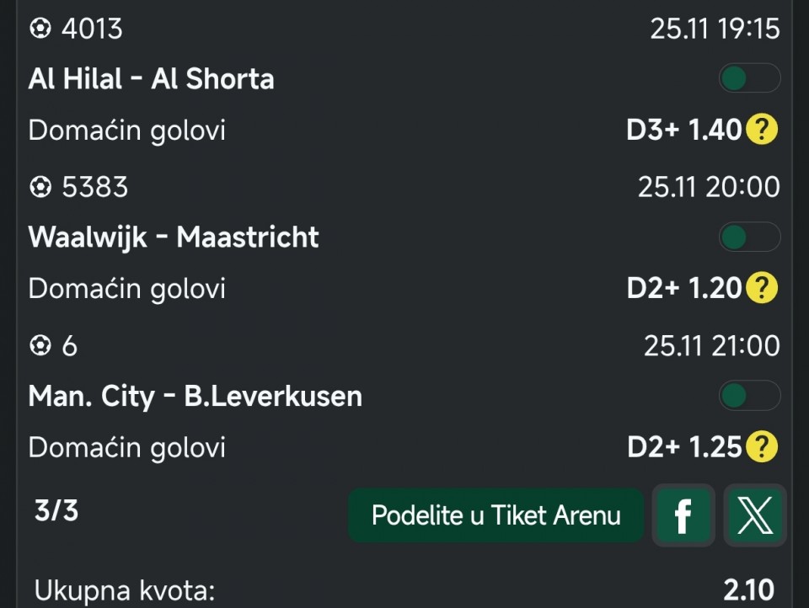
Task: Open Waalwijk - Maastricht match
Action: pos(174,237)
